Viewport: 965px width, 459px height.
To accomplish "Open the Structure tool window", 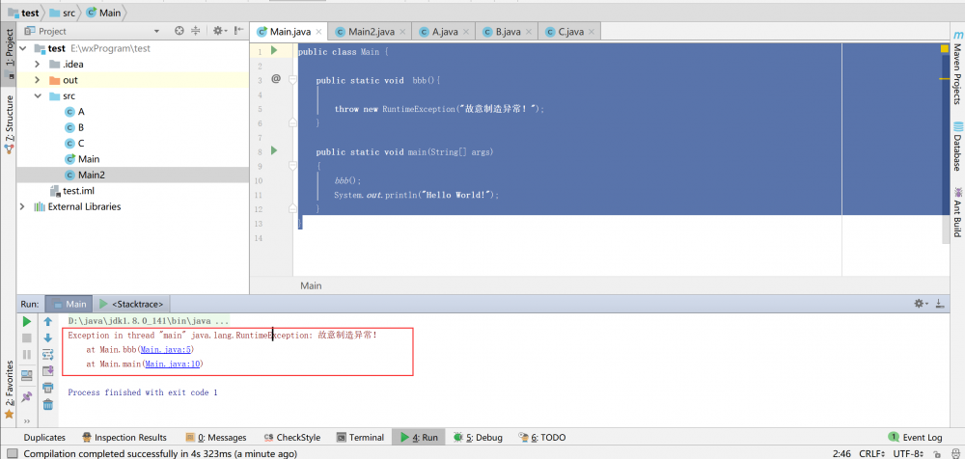I will tap(9, 125).
